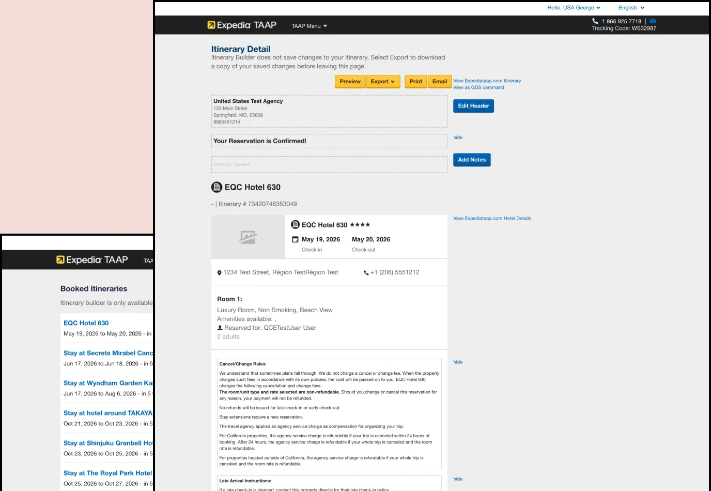This screenshot has width=711, height=491.
Task: Open View Expediataap.com Itinerary link
Action: pyautogui.click(x=487, y=81)
